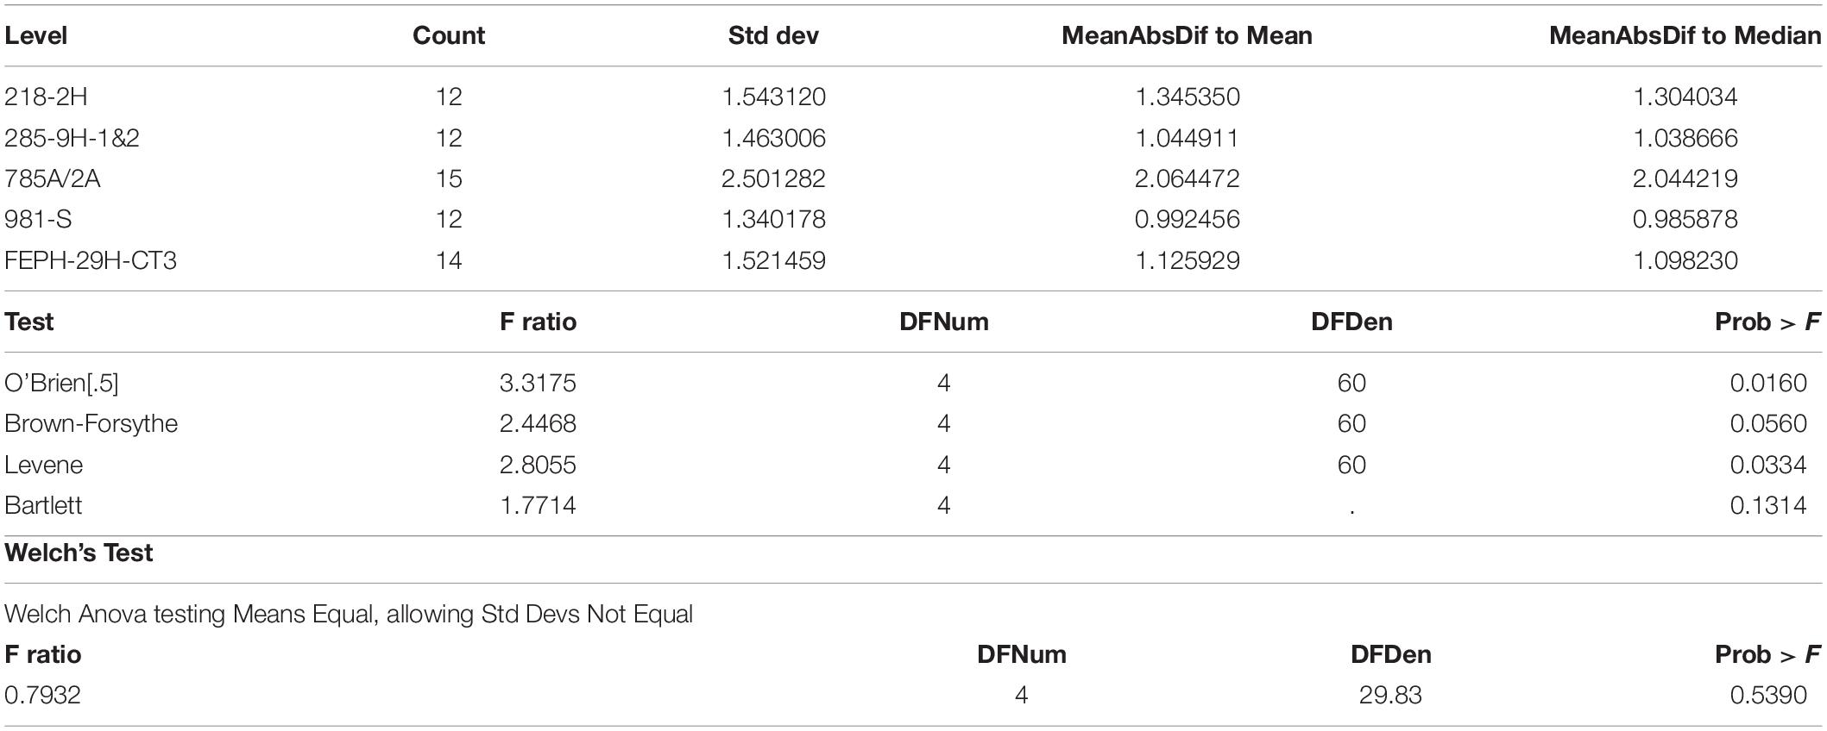Click the Level column header
Screen dimensions: 1827x731
pos(35,35)
